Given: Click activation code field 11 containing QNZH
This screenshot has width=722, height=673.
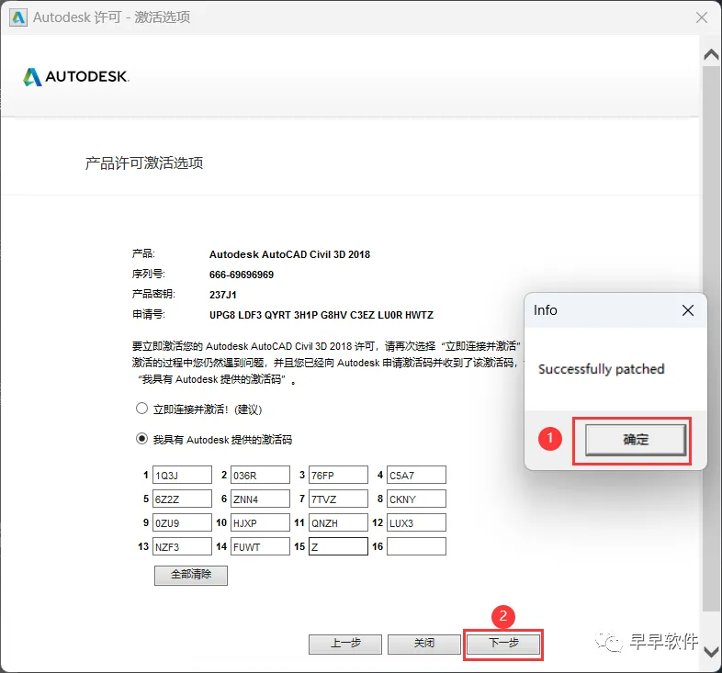Looking at the screenshot, I should coord(338,523).
